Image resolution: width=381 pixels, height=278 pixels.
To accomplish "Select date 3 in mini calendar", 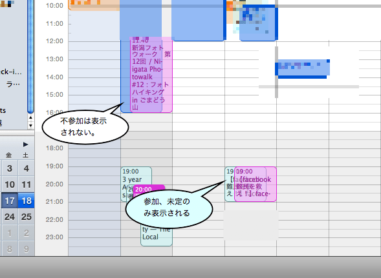I will [x=9, y=168].
